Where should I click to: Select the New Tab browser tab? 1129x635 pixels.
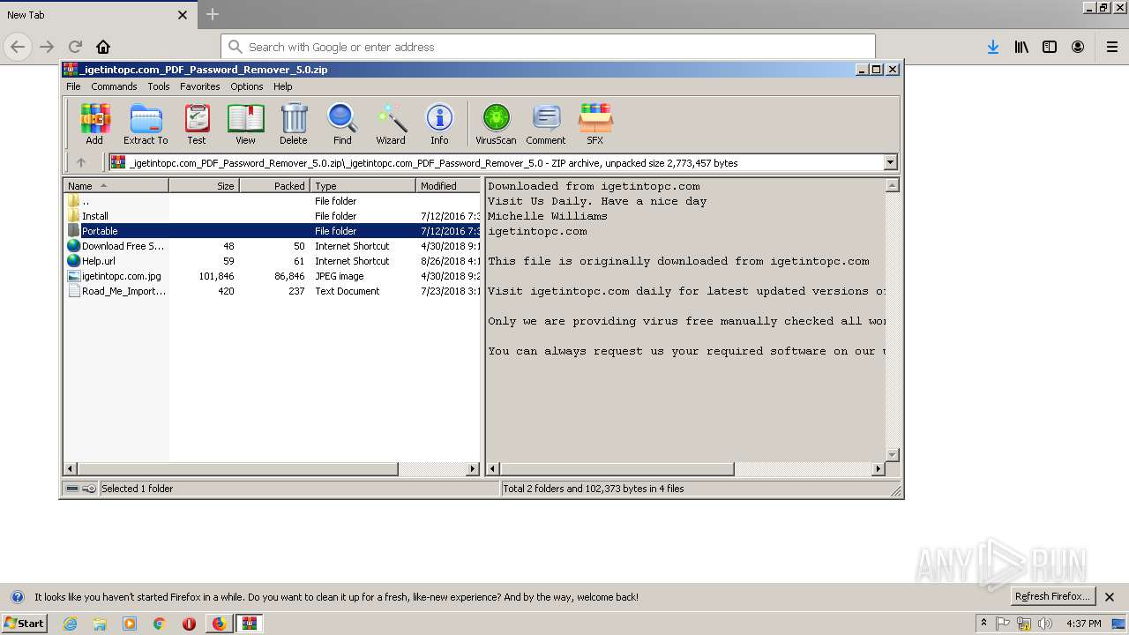[x=97, y=15]
